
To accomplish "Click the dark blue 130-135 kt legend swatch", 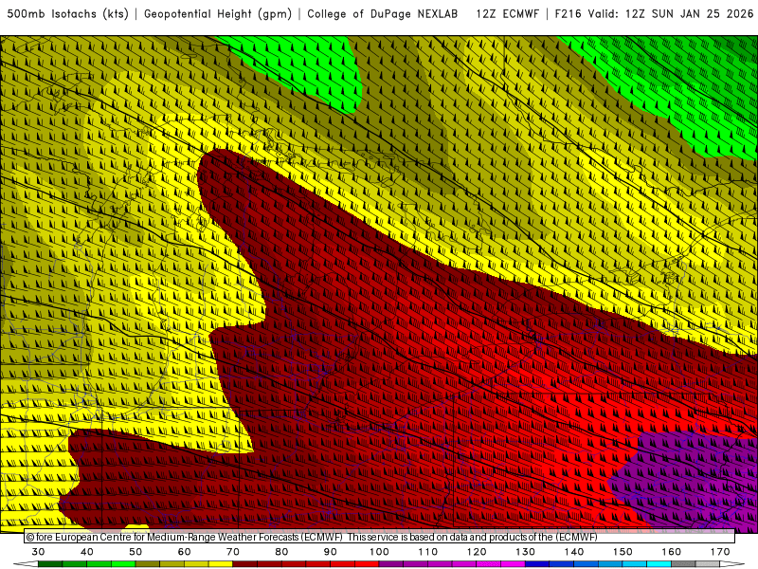I will tap(537, 565).
